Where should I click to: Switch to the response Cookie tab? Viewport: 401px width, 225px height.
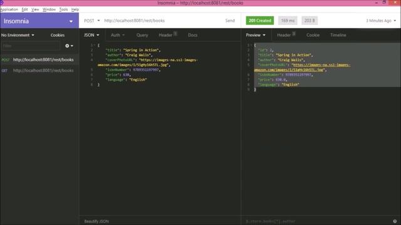(x=313, y=35)
